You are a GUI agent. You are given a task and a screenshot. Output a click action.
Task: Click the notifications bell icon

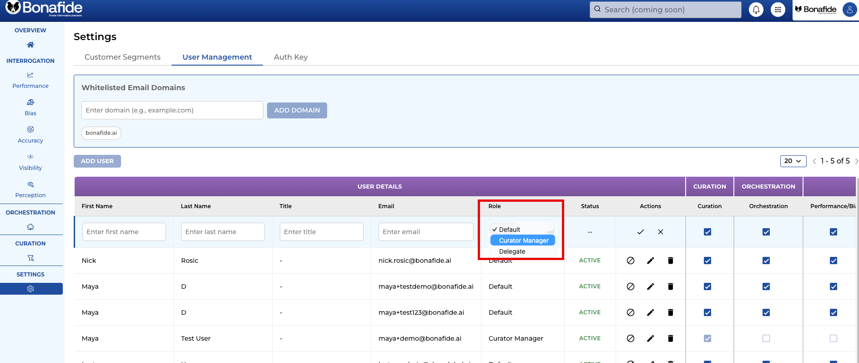coord(756,10)
